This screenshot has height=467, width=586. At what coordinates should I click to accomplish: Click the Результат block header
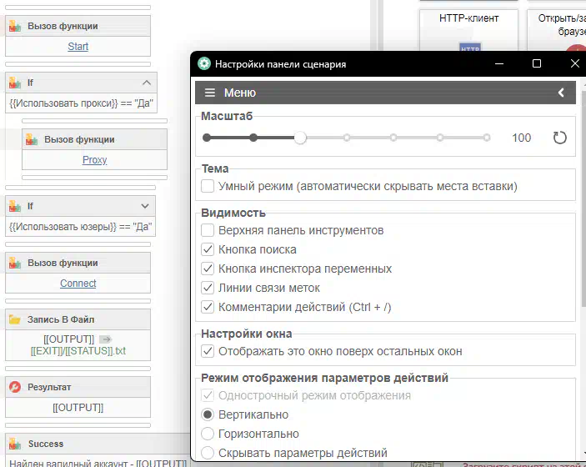78,387
